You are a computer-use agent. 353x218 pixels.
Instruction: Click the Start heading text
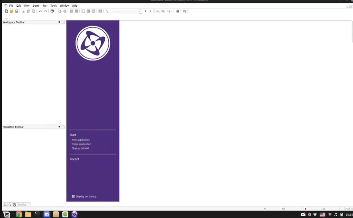[73, 135]
